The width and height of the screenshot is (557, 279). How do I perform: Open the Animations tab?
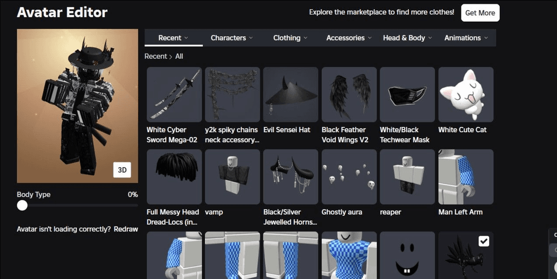tap(466, 38)
